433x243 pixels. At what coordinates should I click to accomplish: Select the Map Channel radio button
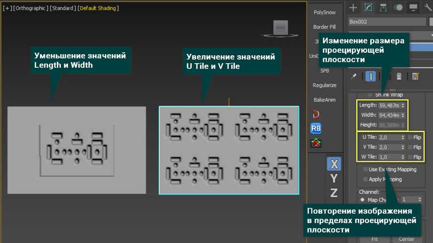(362, 200)
